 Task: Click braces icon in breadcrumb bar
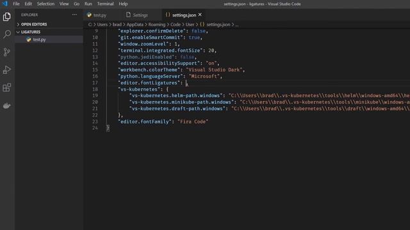tap(202, 24)
